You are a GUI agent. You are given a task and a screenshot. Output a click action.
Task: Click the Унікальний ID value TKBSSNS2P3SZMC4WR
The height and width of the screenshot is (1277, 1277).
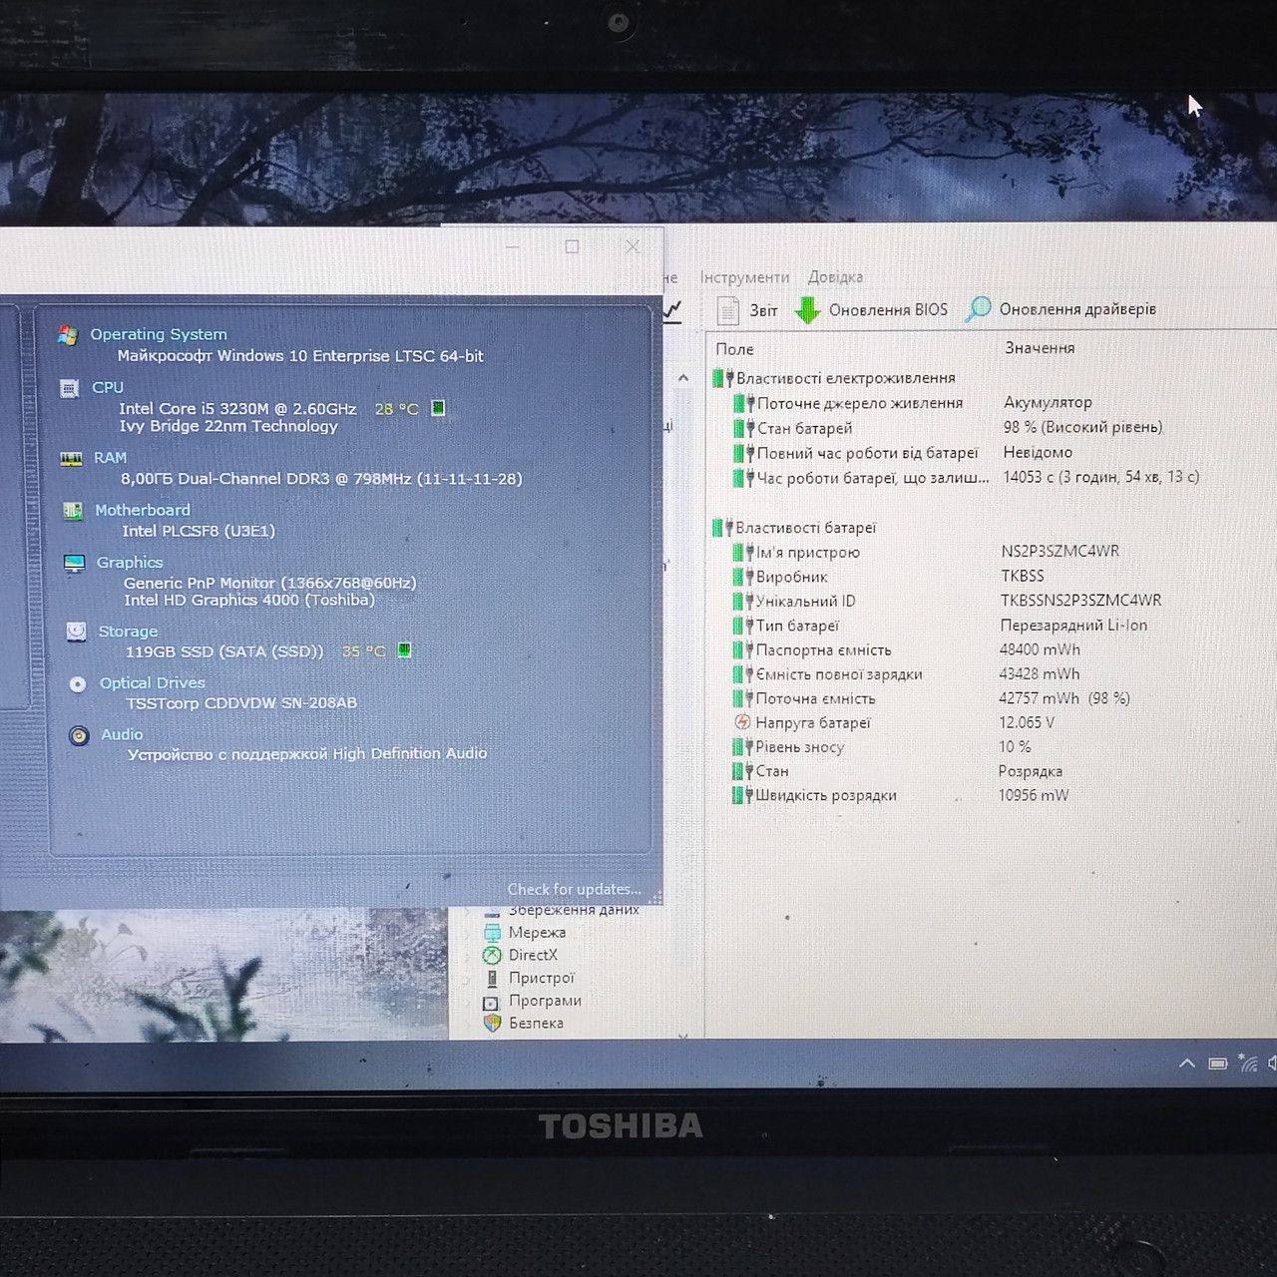point(1080,601)
